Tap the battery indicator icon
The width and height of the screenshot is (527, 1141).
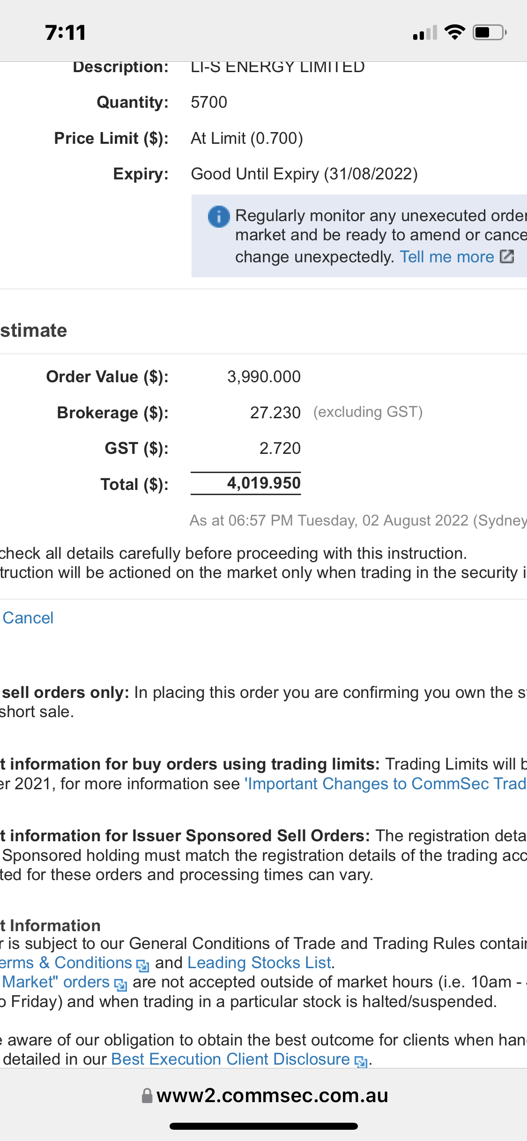[x=489, y=32]
